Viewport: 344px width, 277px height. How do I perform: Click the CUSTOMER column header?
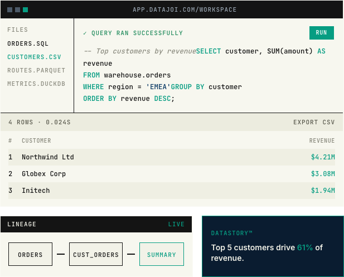(36, 140)
